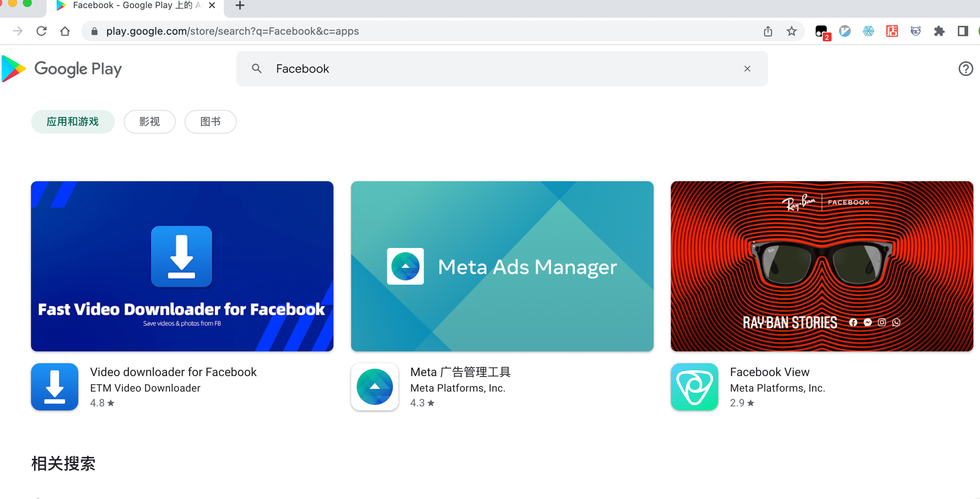Select the 影视 filter chip

coord(150,122)
